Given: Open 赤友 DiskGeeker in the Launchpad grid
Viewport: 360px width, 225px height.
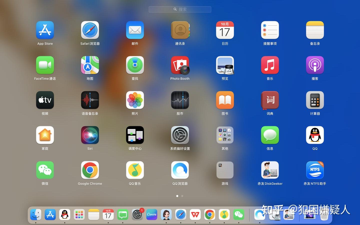Looking at the screenshot, I should pos(270,170).
